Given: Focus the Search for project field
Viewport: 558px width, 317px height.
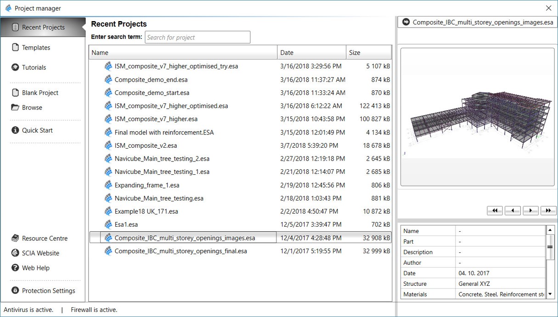Looking at the screenshot, I should 197,37.
